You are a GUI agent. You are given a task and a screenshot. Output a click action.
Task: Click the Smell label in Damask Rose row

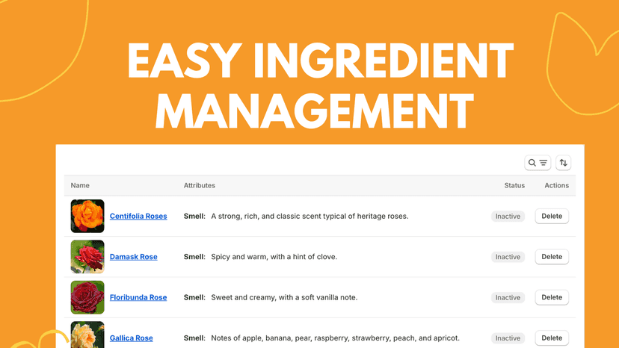194,257
